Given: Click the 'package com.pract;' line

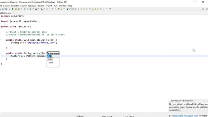Looking at the screenshot, I should coord(12,16).
